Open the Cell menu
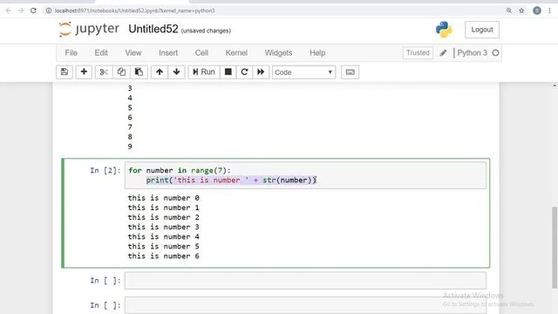 [x=201, y=52]
